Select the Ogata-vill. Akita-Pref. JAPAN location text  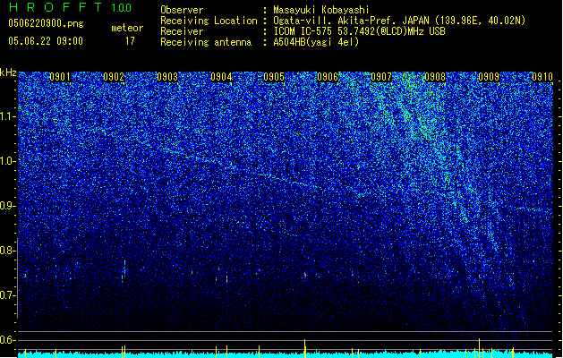[399, 21]
